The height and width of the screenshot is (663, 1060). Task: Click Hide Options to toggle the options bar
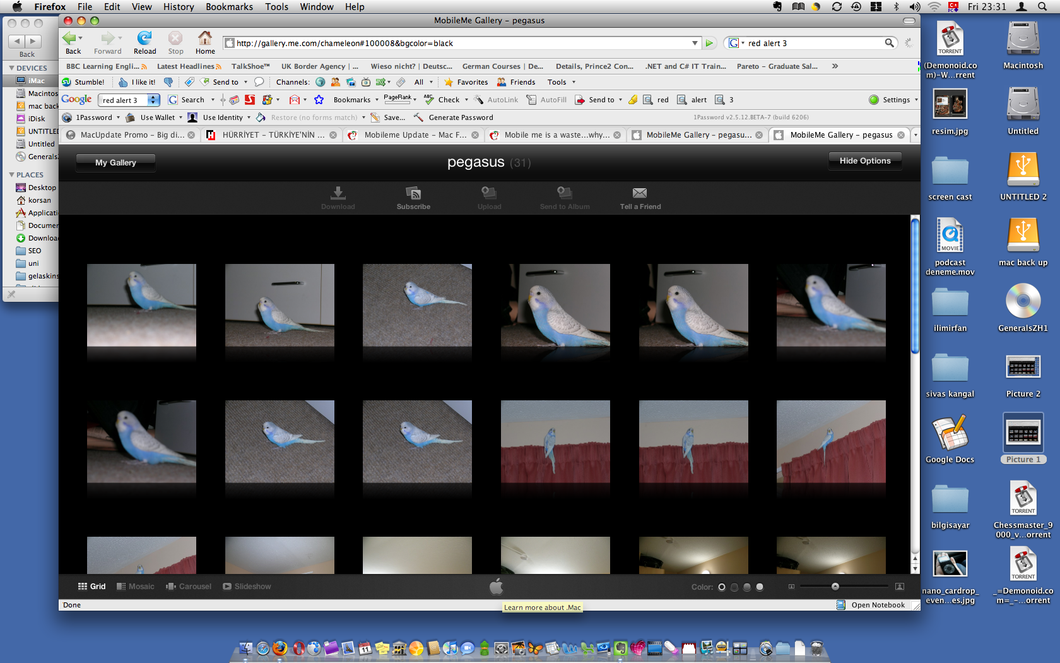(865, 161)
